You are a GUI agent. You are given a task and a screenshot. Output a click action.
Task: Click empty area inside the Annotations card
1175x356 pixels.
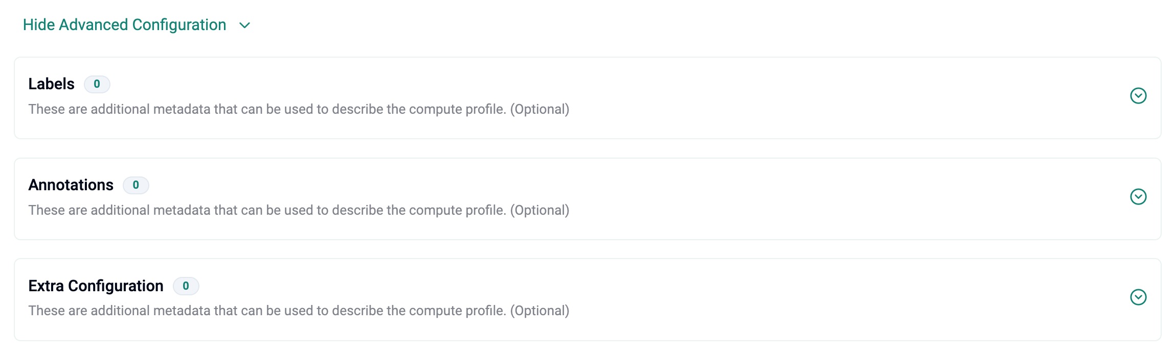[818, 198]
